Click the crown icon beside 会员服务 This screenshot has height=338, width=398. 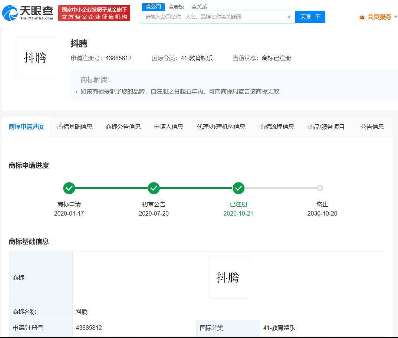(x=362, y=17)
